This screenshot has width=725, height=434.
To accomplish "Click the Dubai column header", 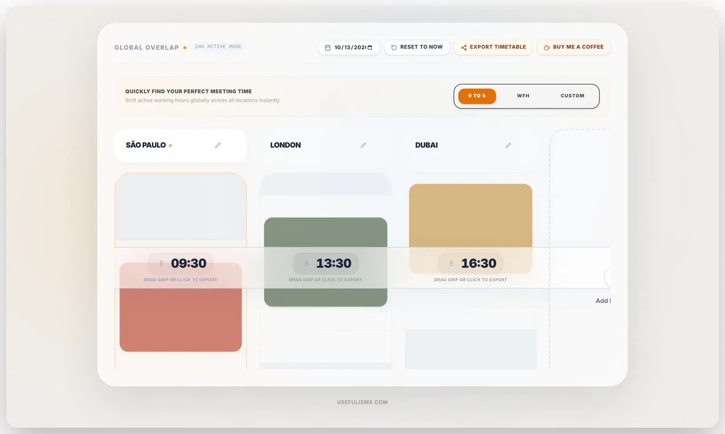I will tap(470, 145).
